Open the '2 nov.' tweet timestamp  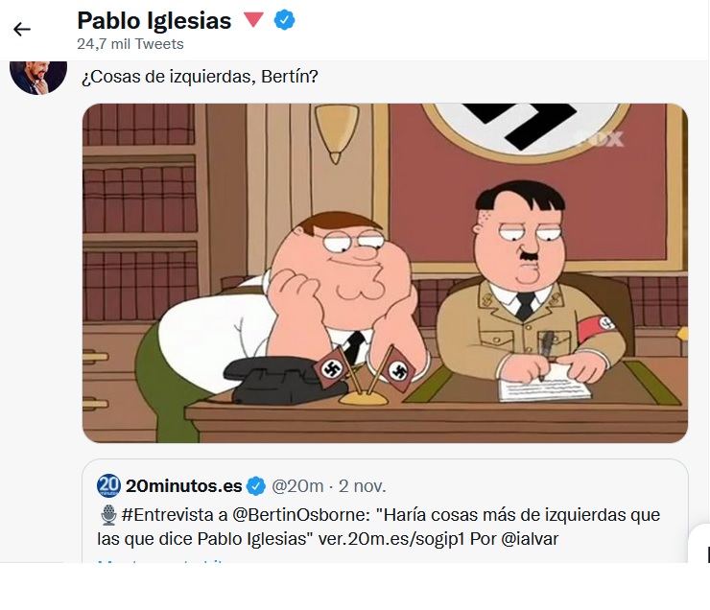tap(365, 484)
